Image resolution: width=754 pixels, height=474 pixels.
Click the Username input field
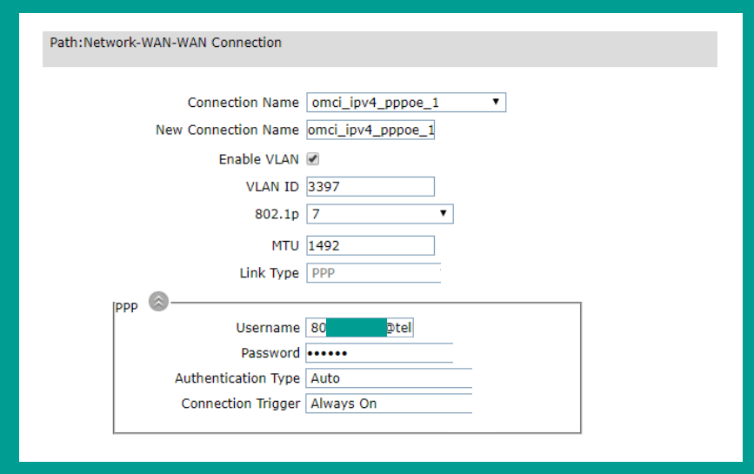[360, 328]
